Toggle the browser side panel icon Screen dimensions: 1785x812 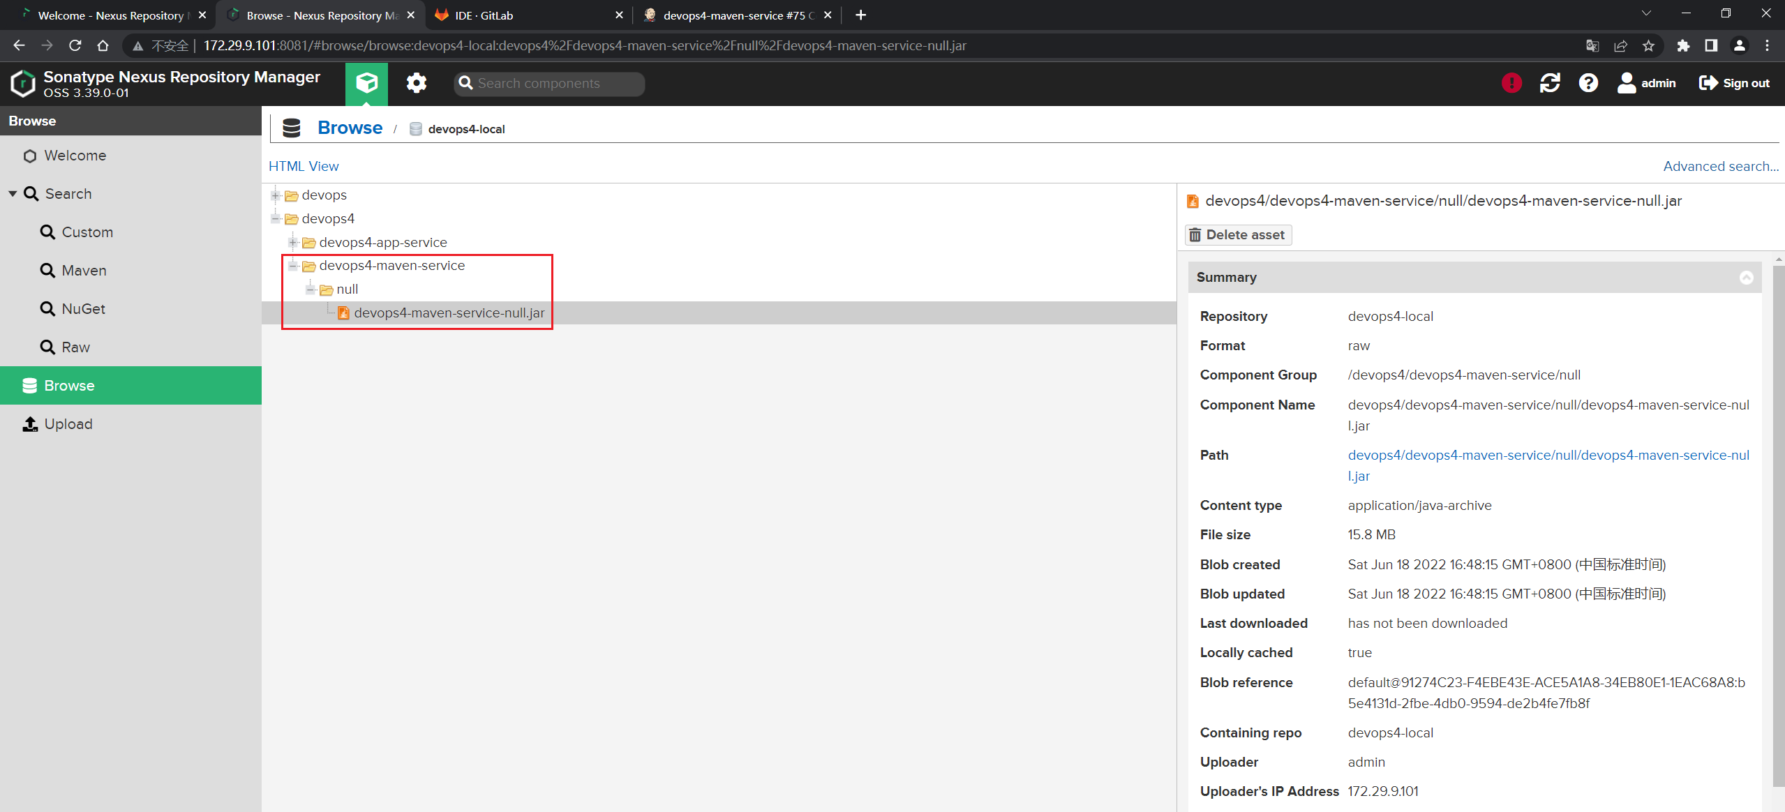tap(1711, 45)
